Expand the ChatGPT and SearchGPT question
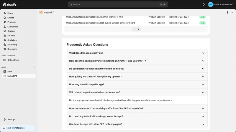The width and height of the screenshot is (236, 132). [137, 61]
